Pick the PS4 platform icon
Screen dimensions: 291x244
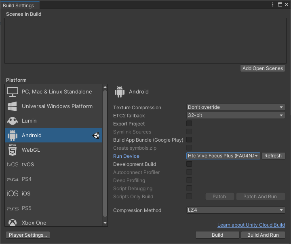[13, 179]
